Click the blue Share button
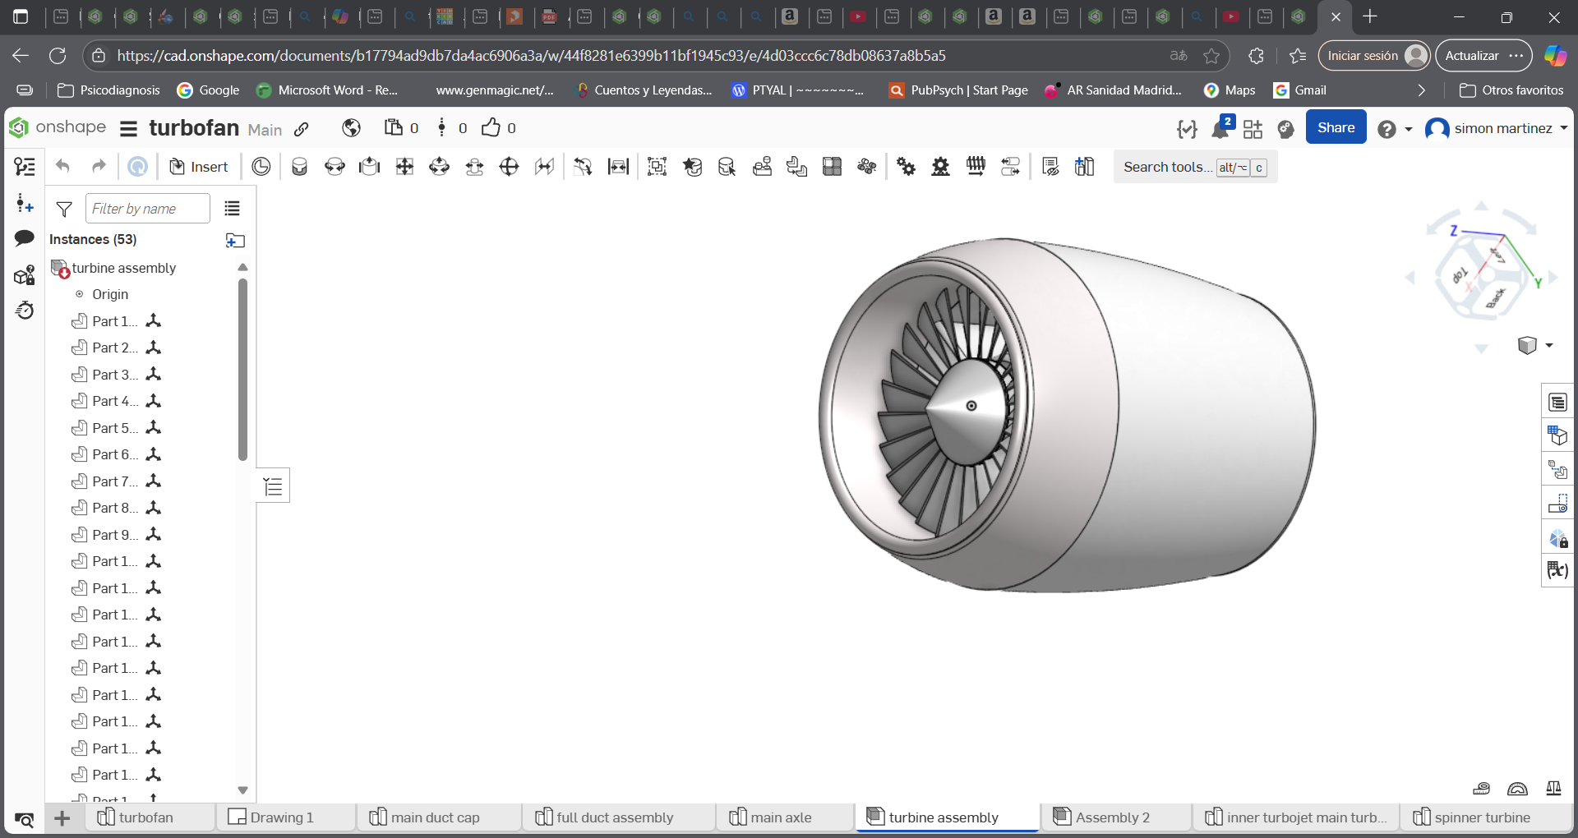 coord(1336,127)
